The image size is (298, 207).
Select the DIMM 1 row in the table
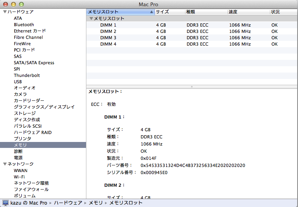192,25
